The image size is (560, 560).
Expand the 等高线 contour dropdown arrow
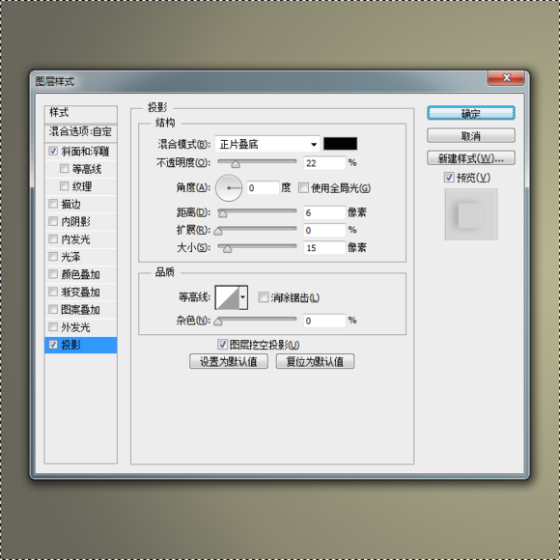pos(243,297)
